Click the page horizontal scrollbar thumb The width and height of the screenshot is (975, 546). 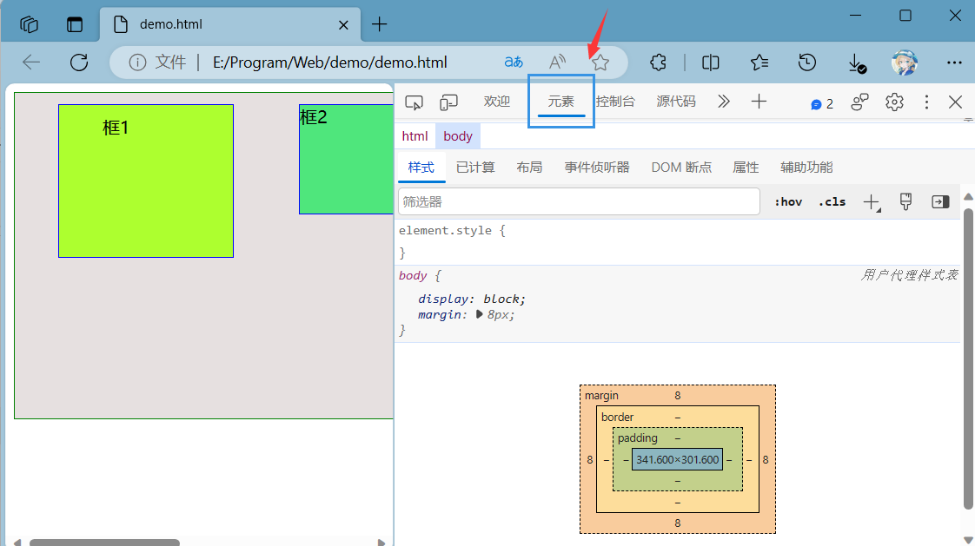click(x=104, y=543)
